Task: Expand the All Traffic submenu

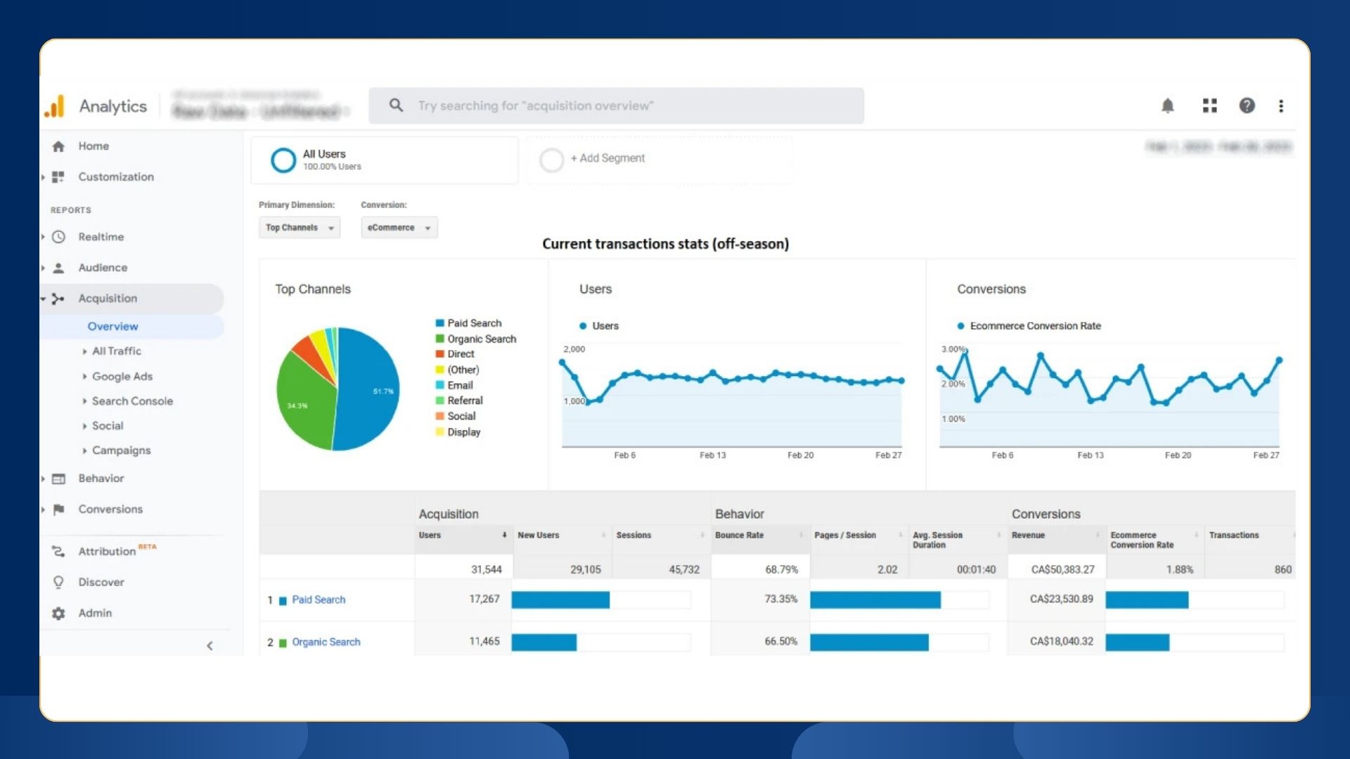Action: click(84, 351)
